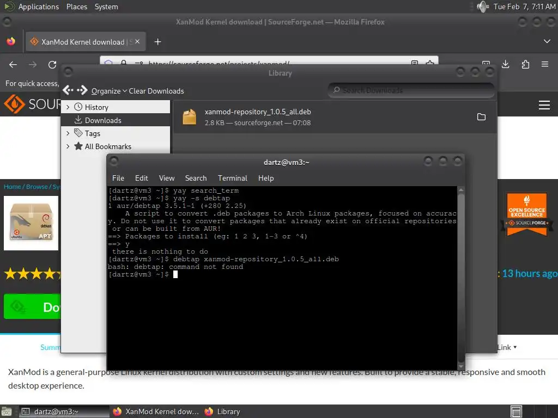Expand the All Bookmarks tree item
Viewport: 558px width, 418px height.
(68, 146)
